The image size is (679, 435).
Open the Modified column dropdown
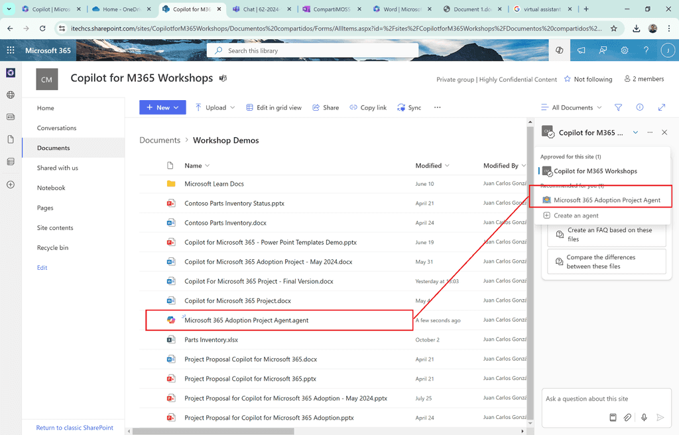[x=448, y=166]
